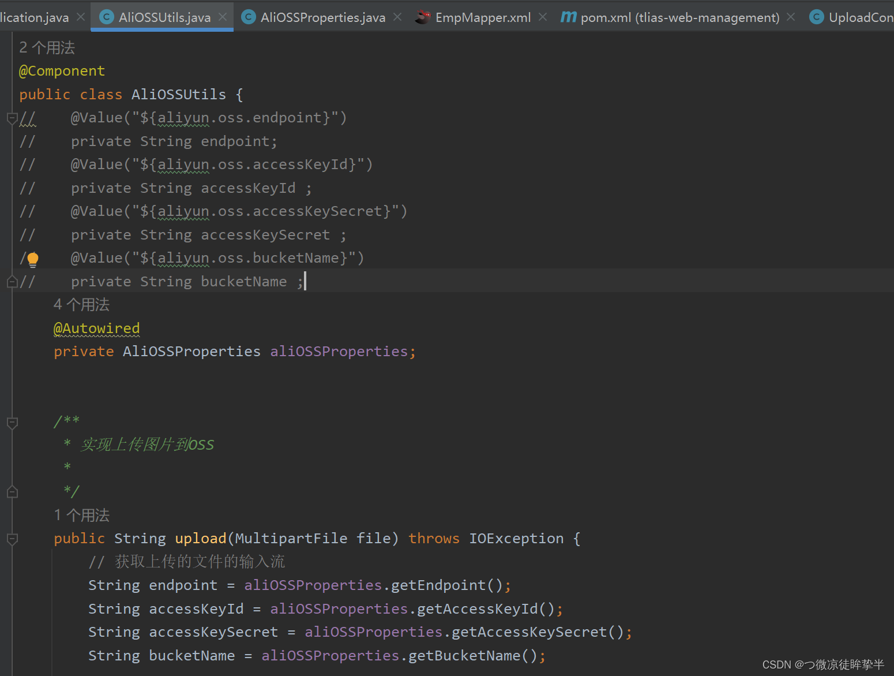Click the MyBatis bird icon on EmpMapper.xml tab
894x676 pixels.
[x=423, y=17]
